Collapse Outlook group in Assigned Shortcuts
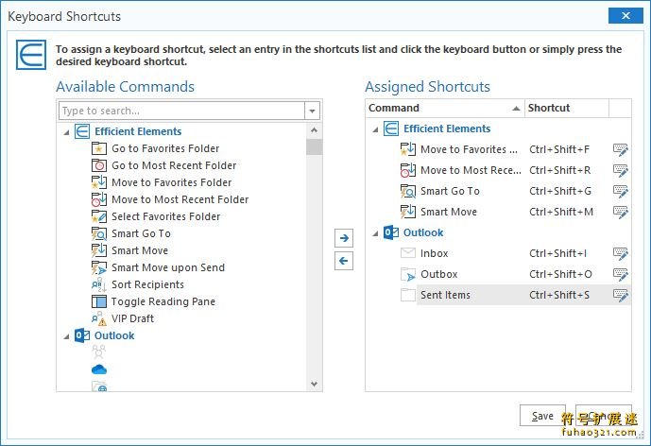651x446 pixels. coord(375,233)
